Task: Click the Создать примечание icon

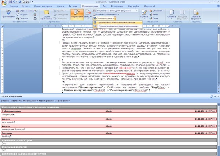Action: click(x=46, y=15)
